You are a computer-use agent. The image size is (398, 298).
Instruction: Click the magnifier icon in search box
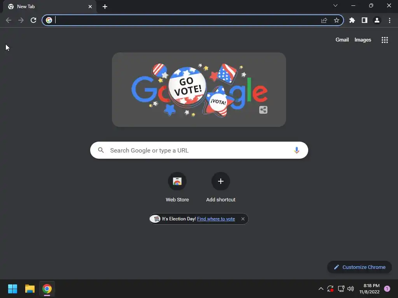pyautogui.click(x=101, y=150)
